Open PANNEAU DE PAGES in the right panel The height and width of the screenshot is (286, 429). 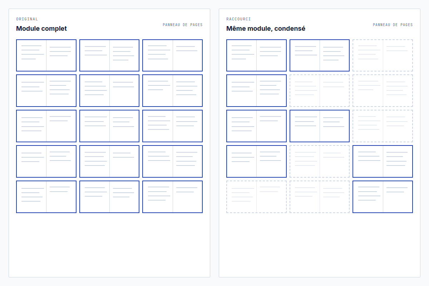(393, 25)
